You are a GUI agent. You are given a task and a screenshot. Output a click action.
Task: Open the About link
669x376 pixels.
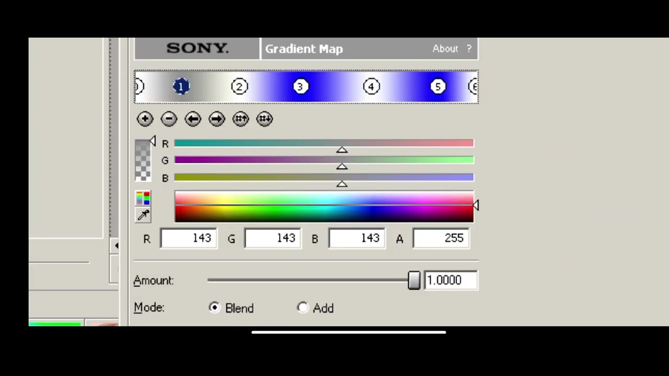[445, 49]
